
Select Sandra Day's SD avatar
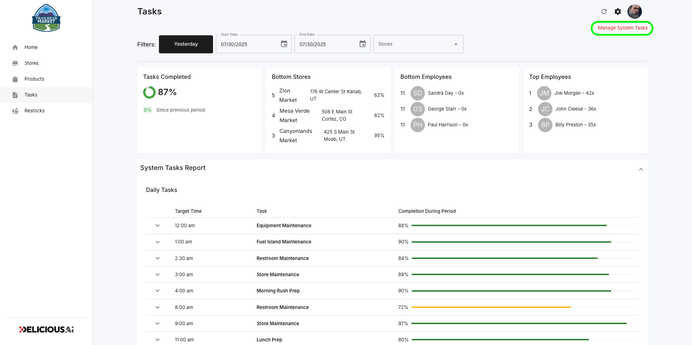click(x=417, y=93)
